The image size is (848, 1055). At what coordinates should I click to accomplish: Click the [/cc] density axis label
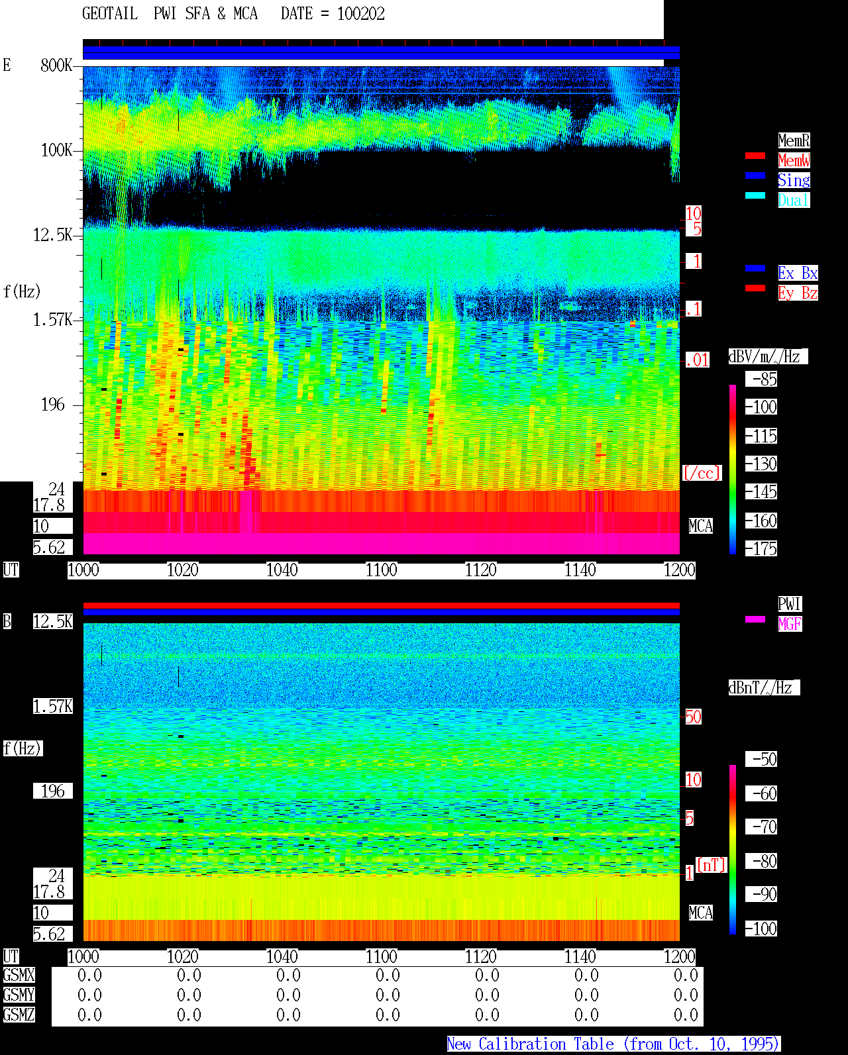(x=702, y=474)
